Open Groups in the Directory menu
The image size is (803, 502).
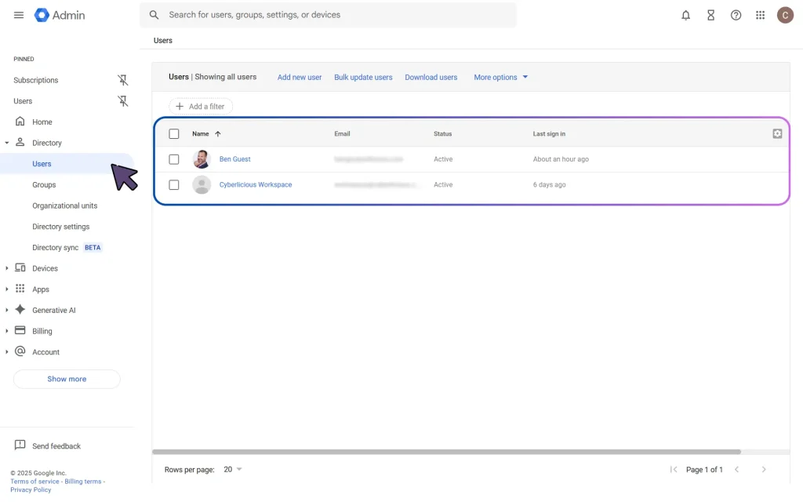pos(44,185)
